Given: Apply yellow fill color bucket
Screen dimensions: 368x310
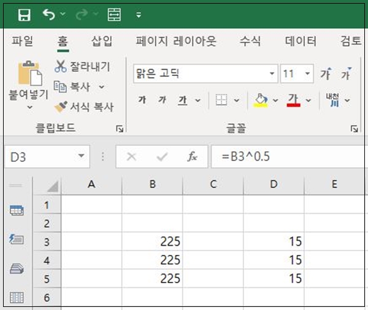Looking at the screenshot, I should [261, 100].
